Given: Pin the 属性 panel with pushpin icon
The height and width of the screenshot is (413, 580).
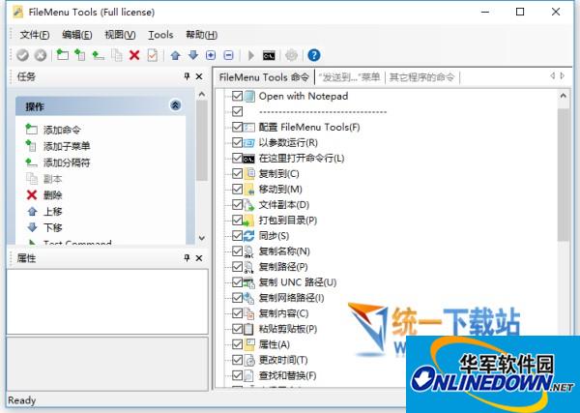Looking at the screenshot, I should (187, 258).
